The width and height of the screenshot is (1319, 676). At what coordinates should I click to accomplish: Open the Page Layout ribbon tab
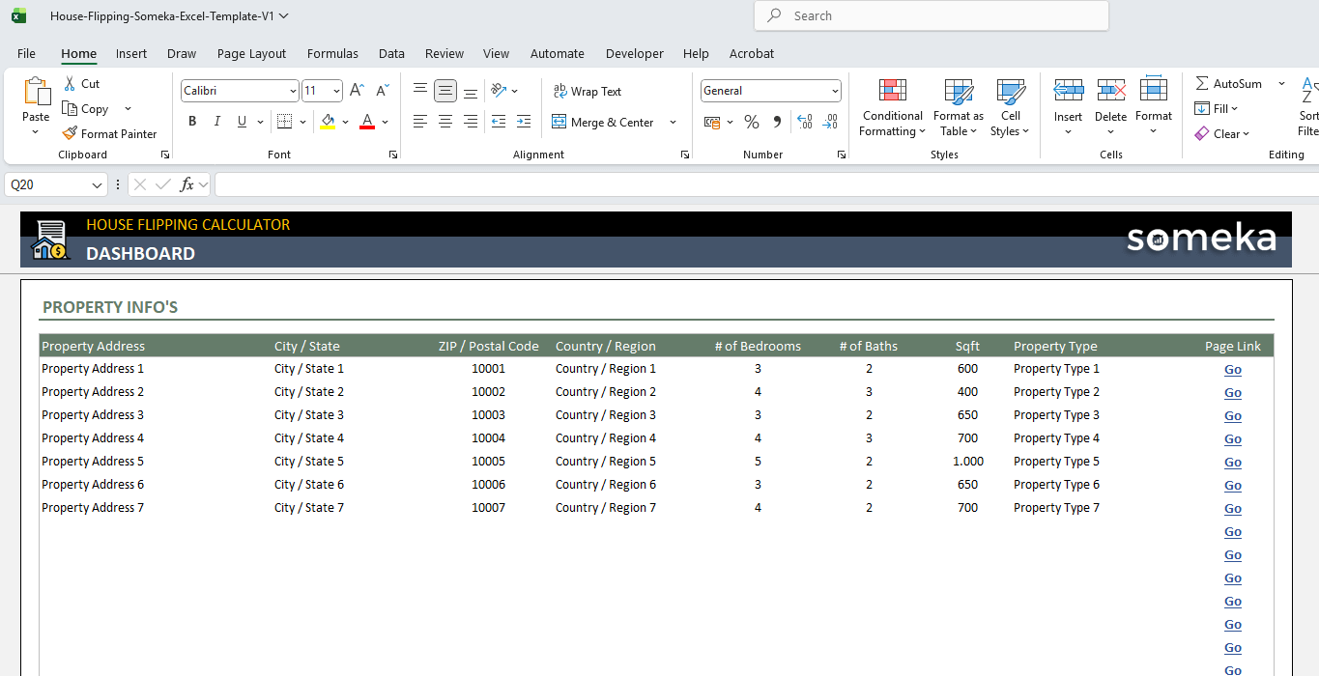251,54
